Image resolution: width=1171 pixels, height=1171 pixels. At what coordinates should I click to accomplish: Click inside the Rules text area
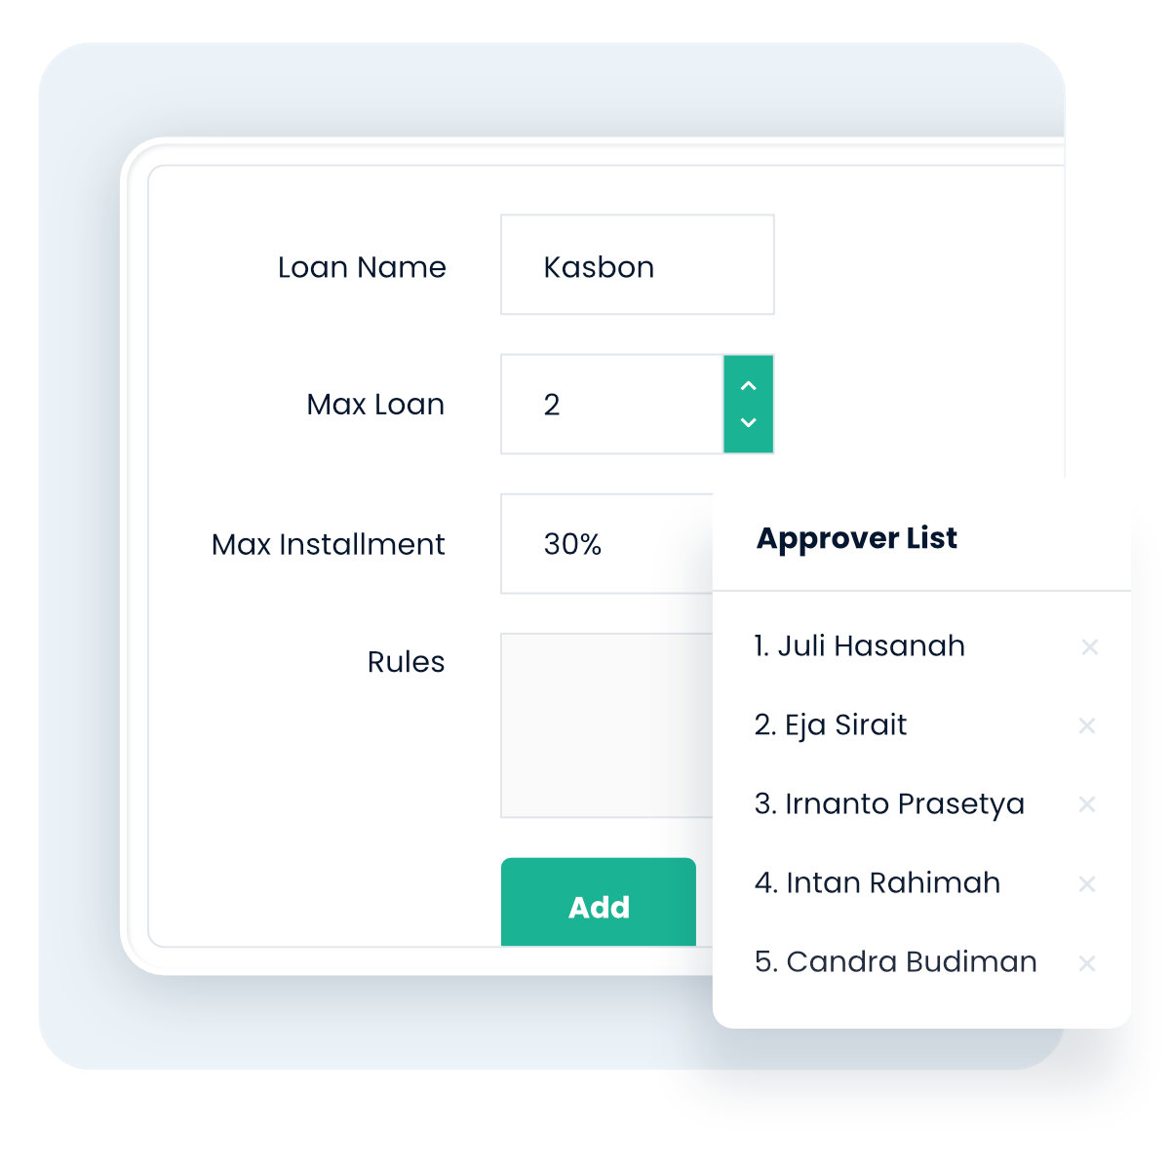pos(606,725)
